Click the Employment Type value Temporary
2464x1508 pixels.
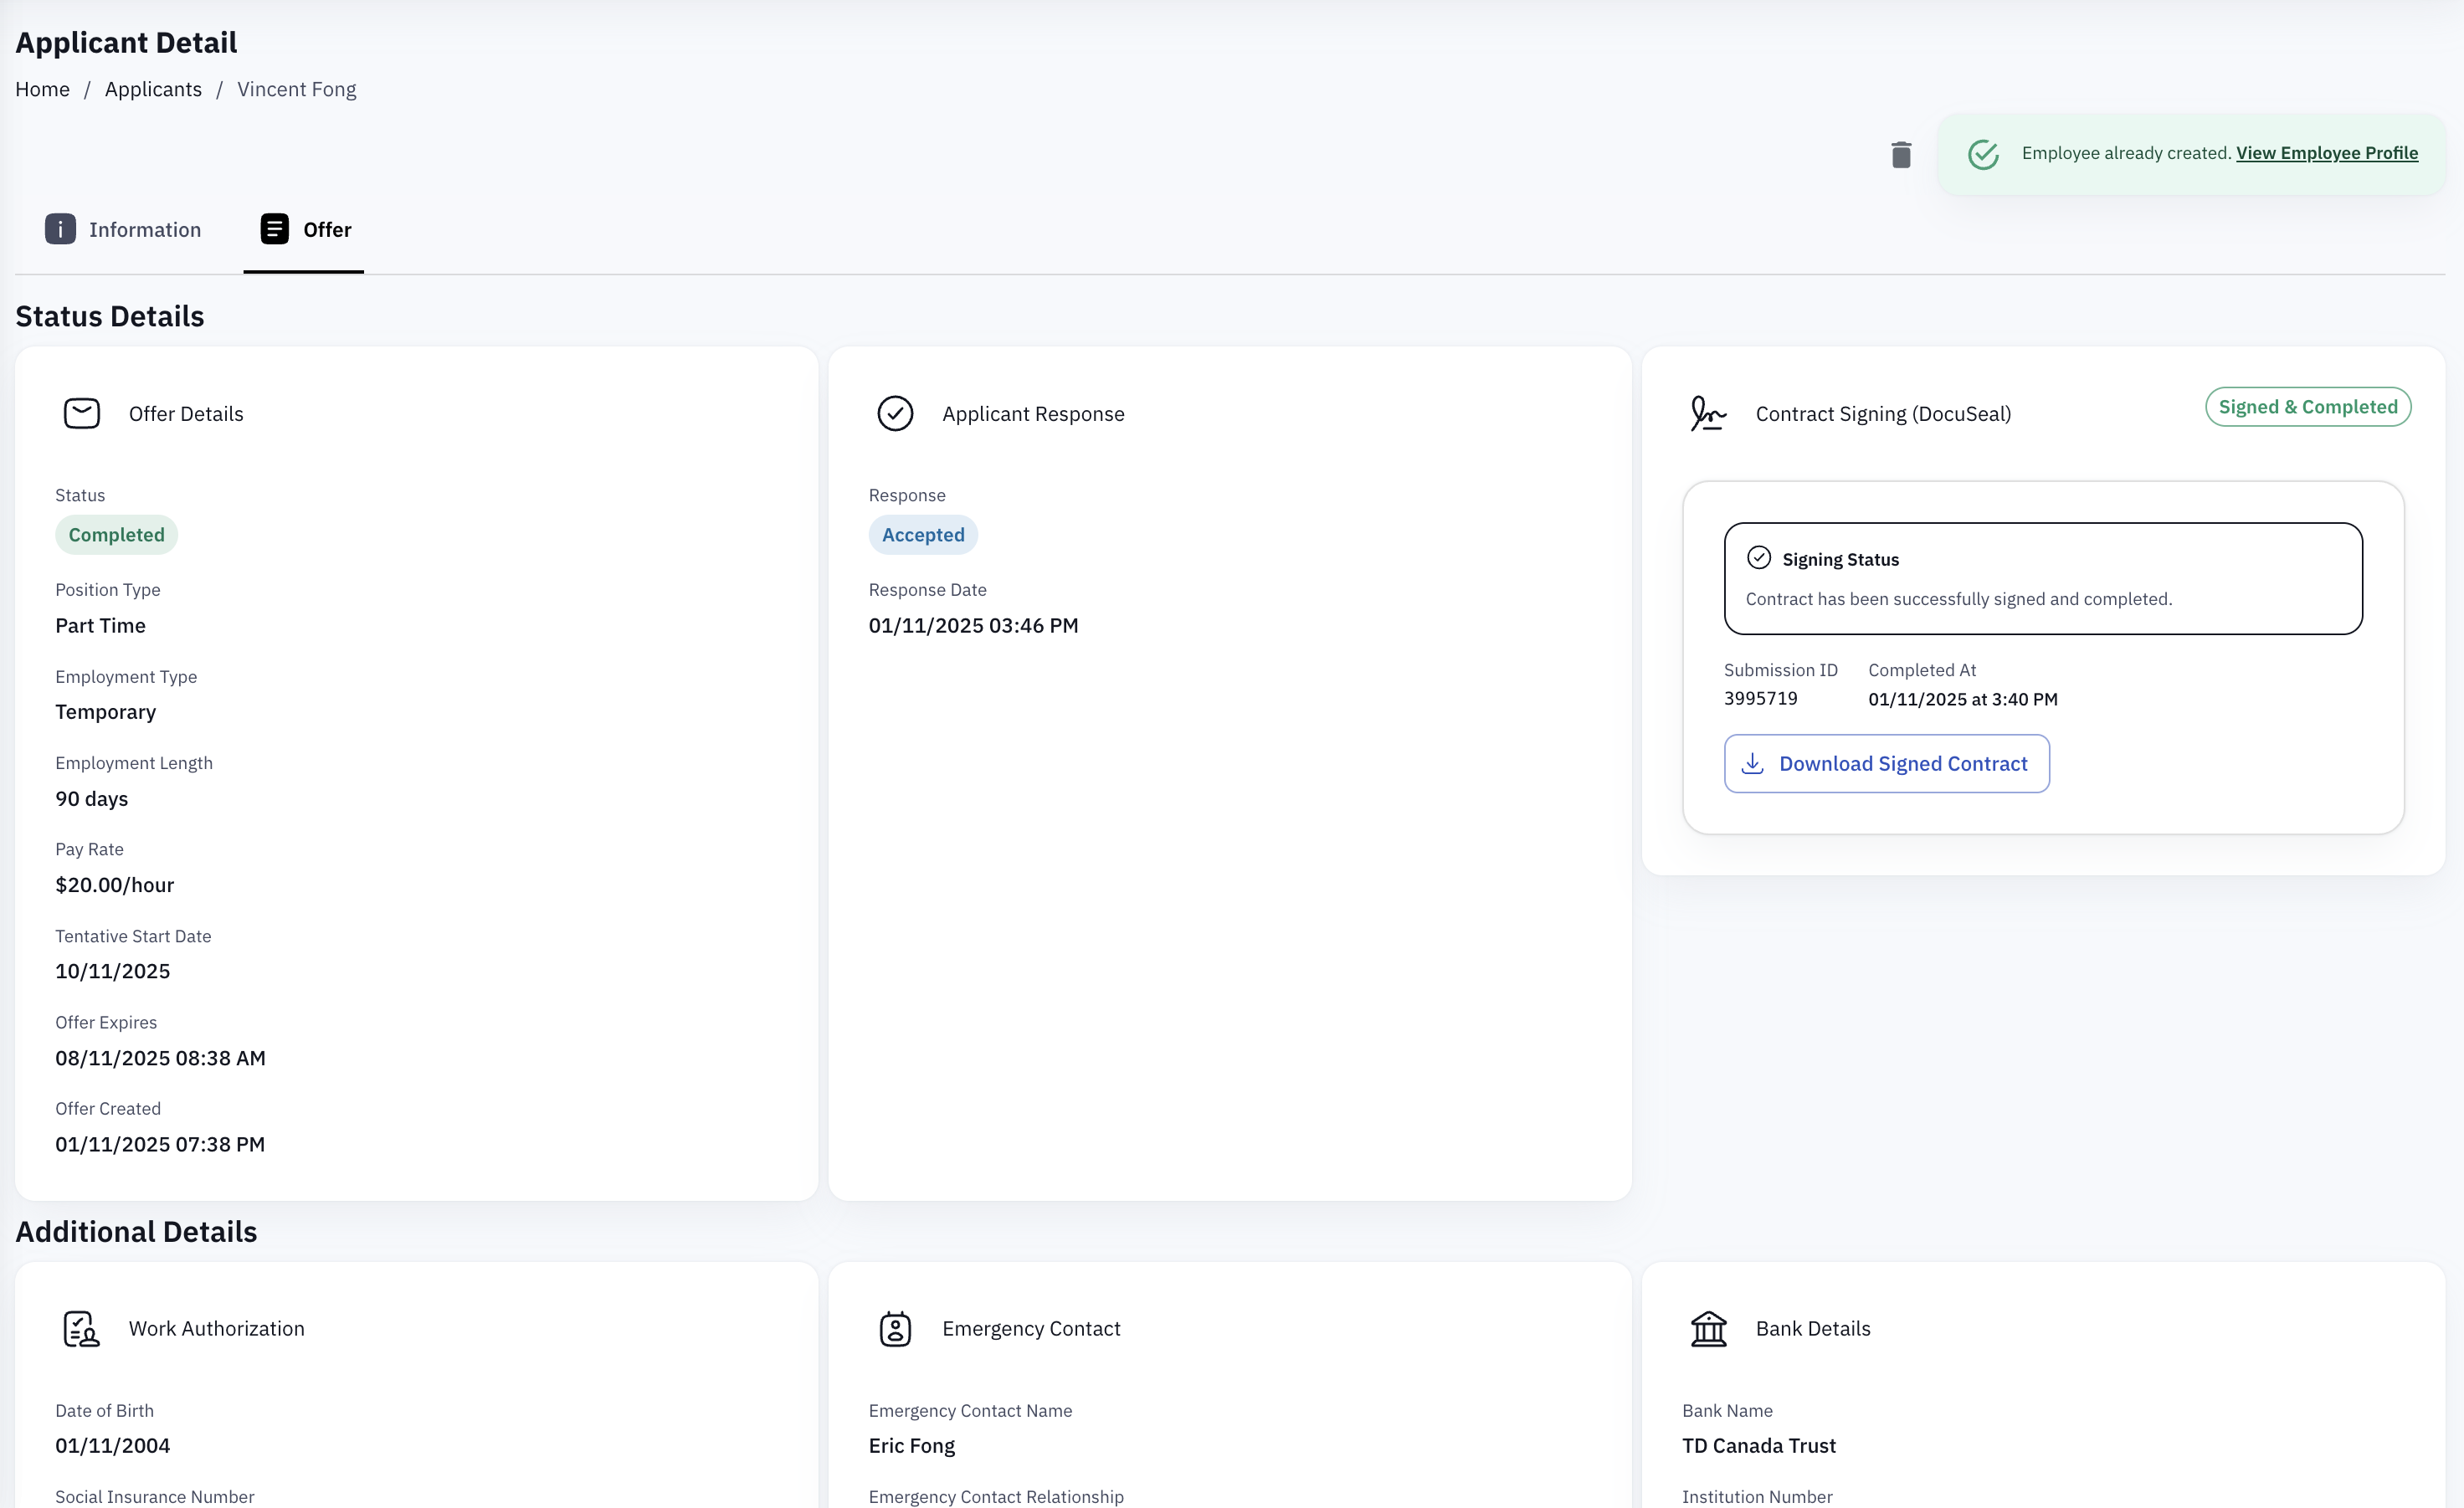pos(105,712)
